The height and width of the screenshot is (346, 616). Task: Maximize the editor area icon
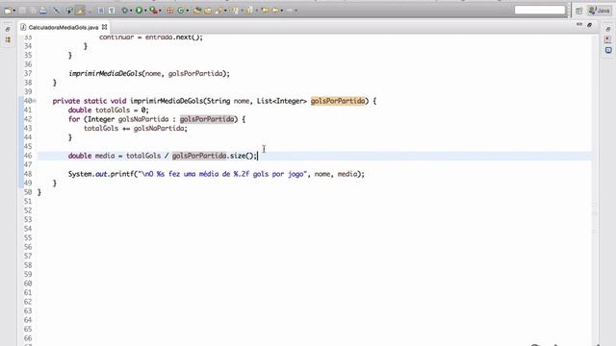[589, 25]
